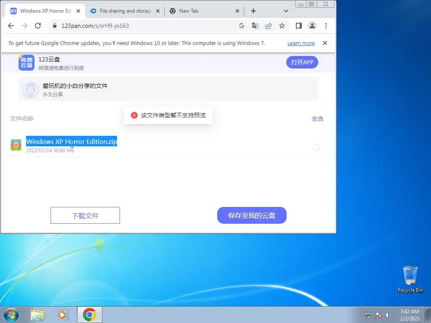Click the network tray icon
431x323 pixels.
(368, 315)
